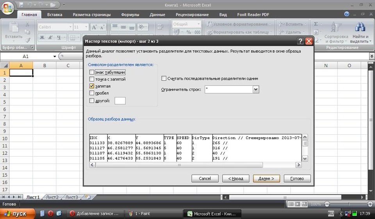
Task: Enable the точка с запятой checkbox
Action: tap(91, 79)
